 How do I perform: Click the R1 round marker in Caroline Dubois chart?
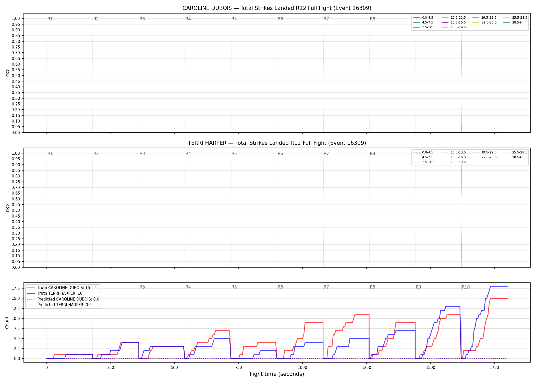(50, 19)
